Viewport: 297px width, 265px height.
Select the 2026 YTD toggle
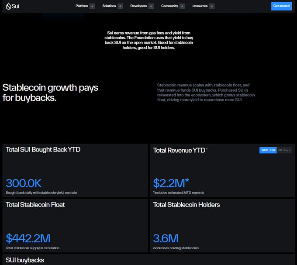pos(268,150)
